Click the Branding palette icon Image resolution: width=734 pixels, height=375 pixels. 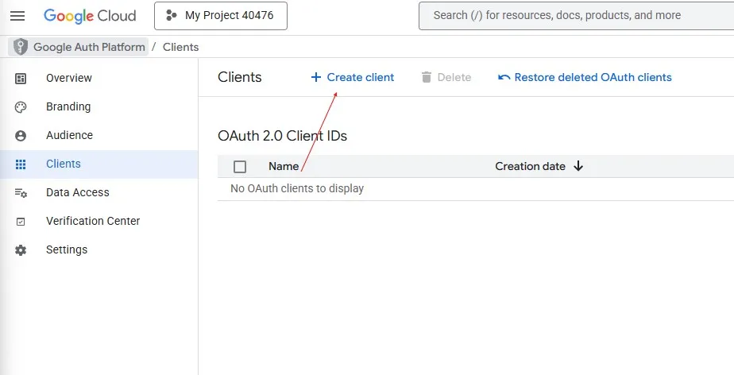pos(21,106)
